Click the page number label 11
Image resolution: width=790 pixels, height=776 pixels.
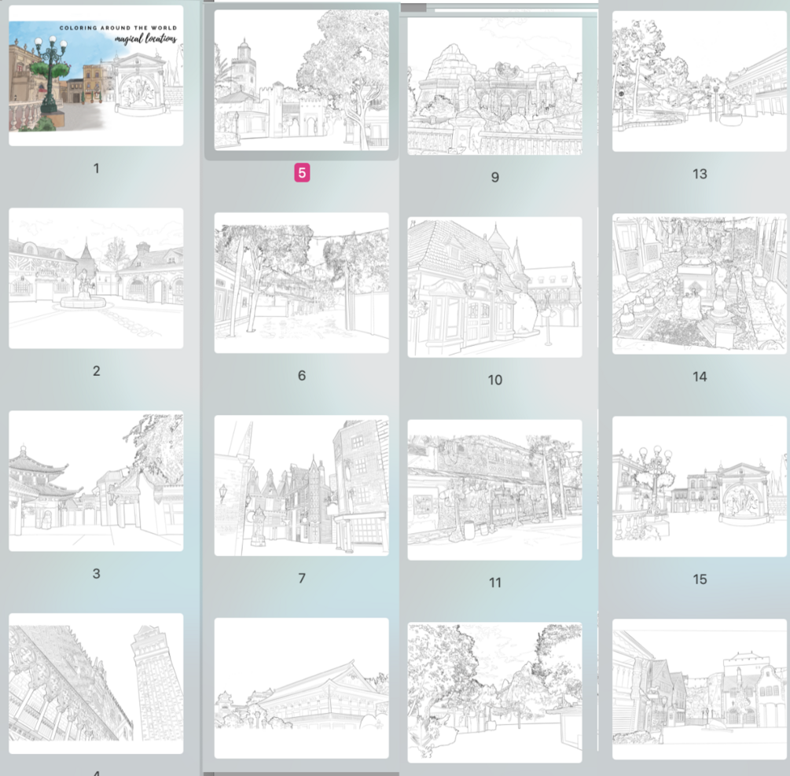coord(494,583)
